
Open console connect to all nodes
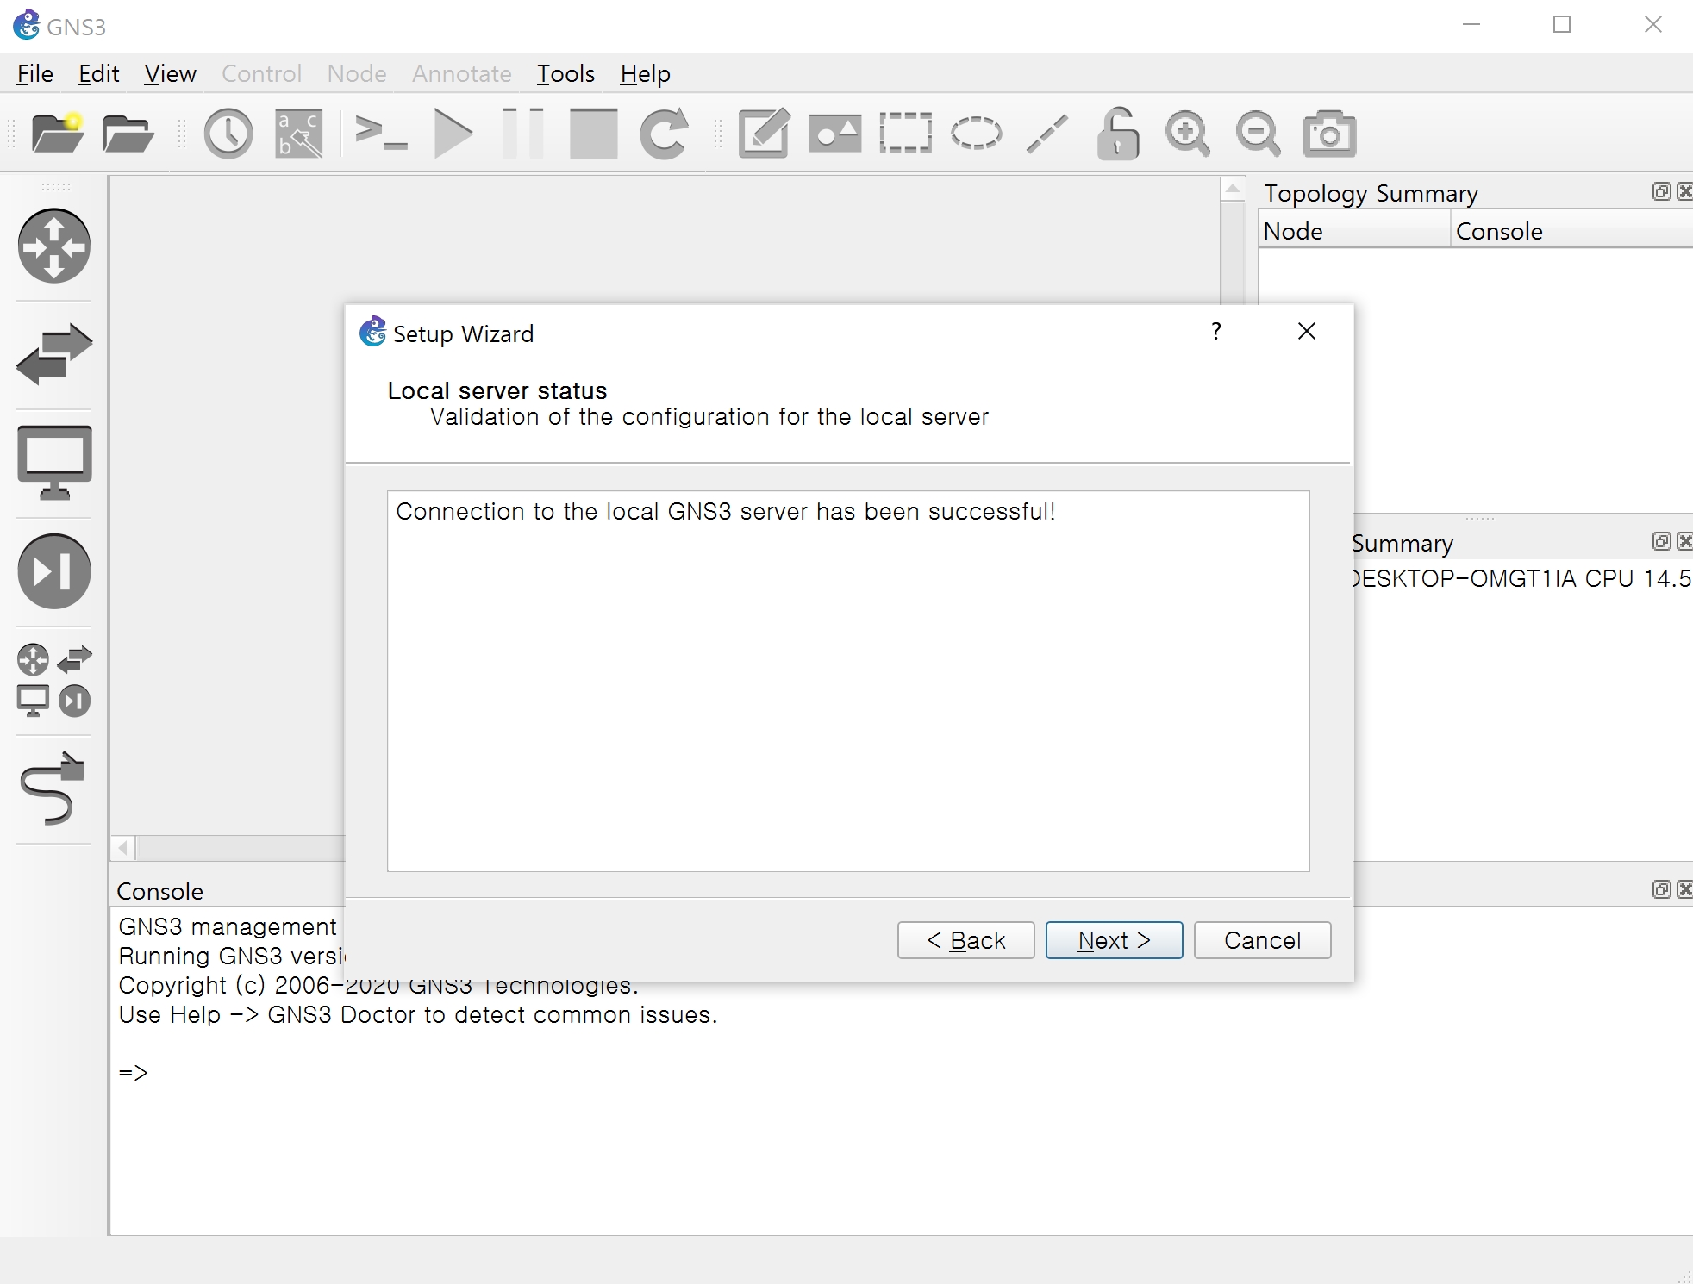coord(380,134)
